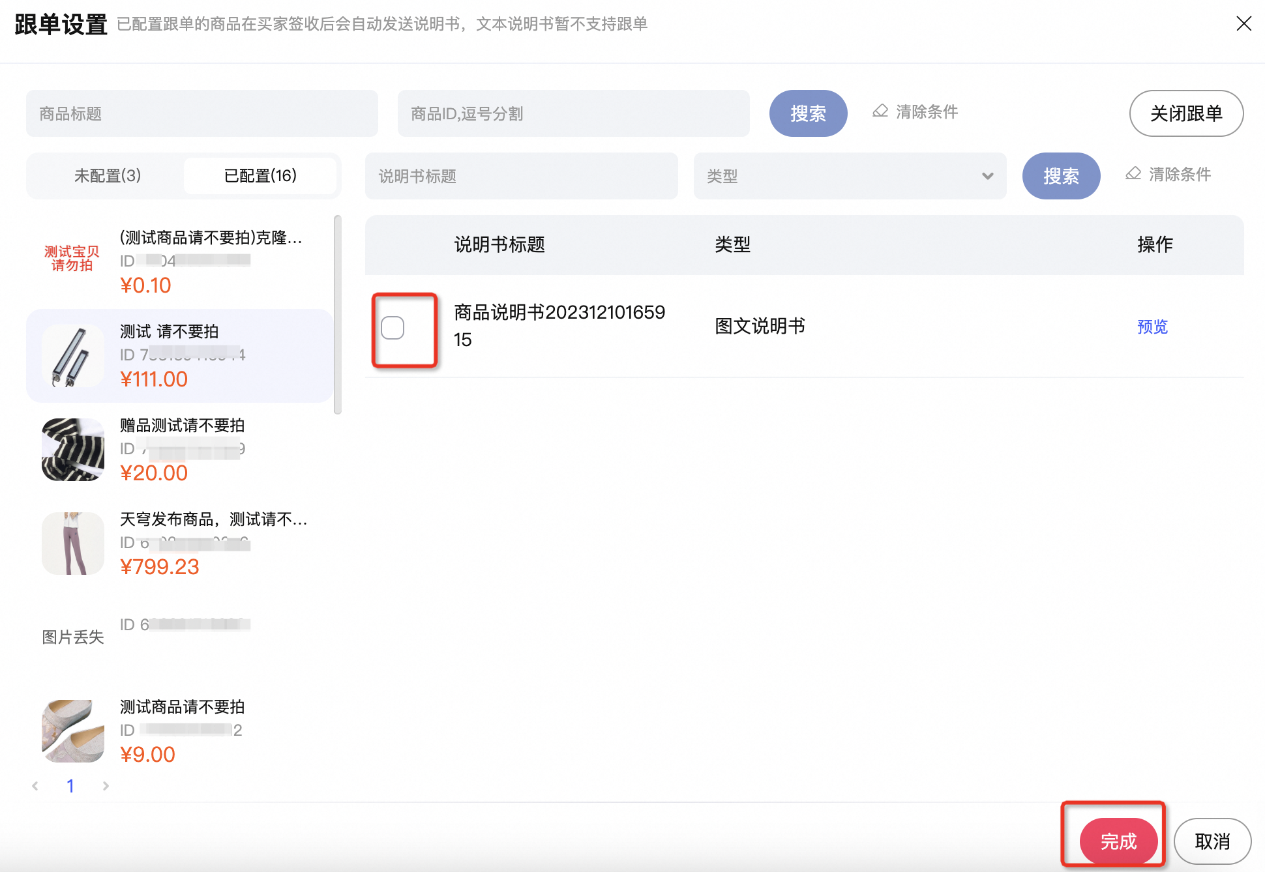
Task: Close the 跟单设置 dialog with X
Action: tap(1243, 24)
